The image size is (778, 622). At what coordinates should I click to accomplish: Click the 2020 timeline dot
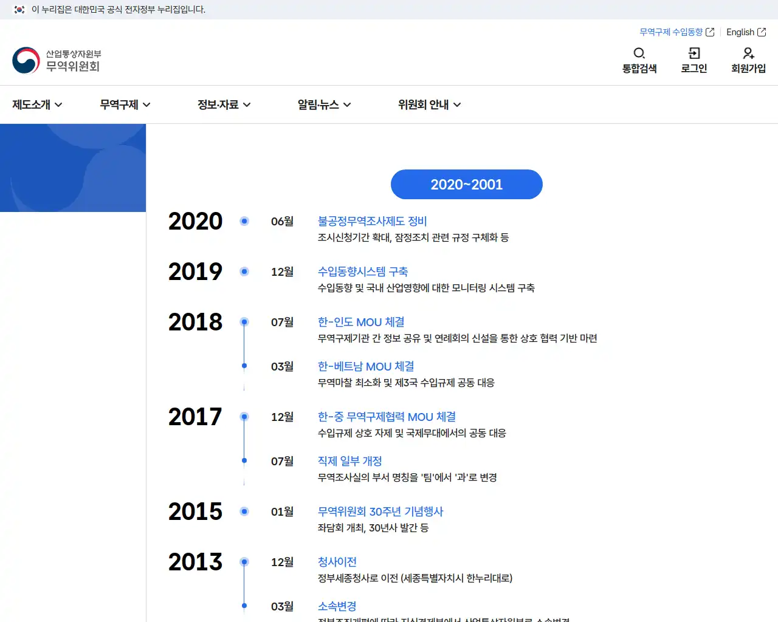click(x=244, y=221)
